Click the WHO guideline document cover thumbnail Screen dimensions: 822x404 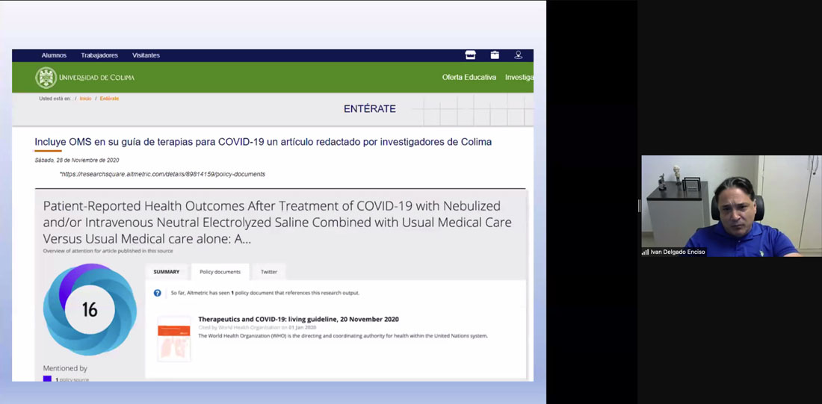(174, 338)
